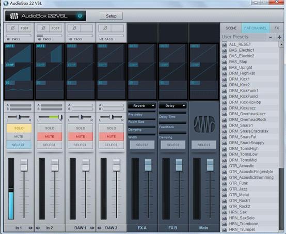Select GTR_Rock2 preset
Viewport: 286px width, 234px height.
pos(250,206)
